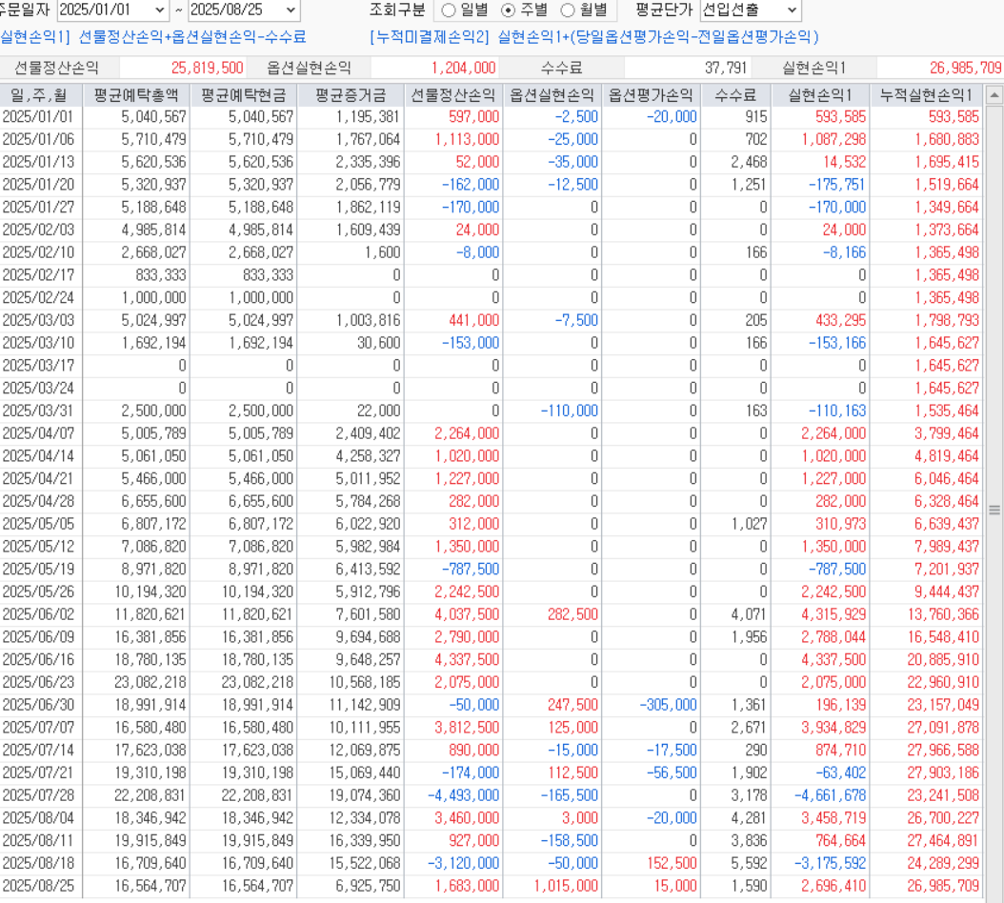Click scrollbar up arrow in table
1004x903 pixels.
click(x=994, y=95)
